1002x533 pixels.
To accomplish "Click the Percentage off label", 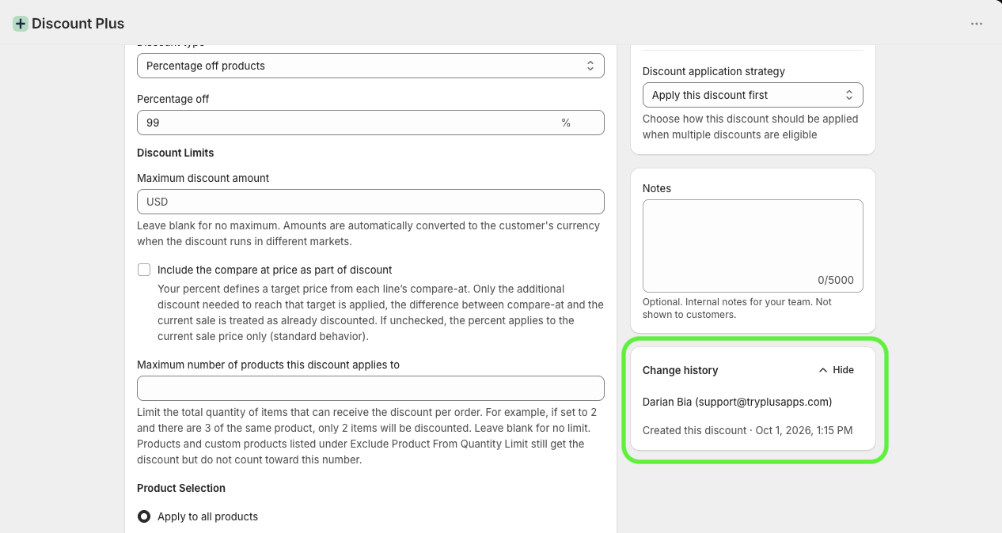I will click(x=173, y=99).
